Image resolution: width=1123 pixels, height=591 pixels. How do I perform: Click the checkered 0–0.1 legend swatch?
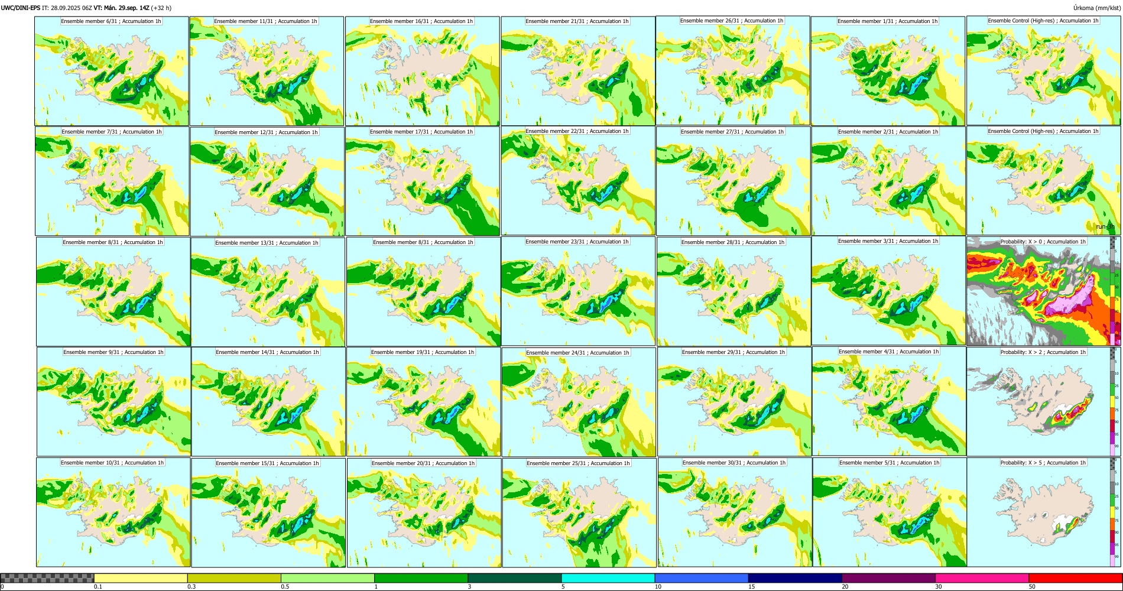click(47, 578)
